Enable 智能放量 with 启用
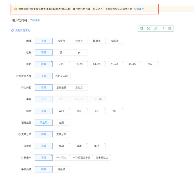Image resolution: width=194 pixels, height=175 pixels. 61,123
